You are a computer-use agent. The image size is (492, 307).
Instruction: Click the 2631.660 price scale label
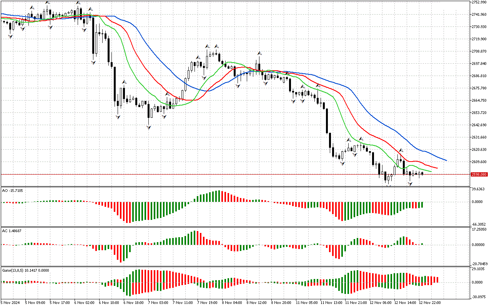479,137
